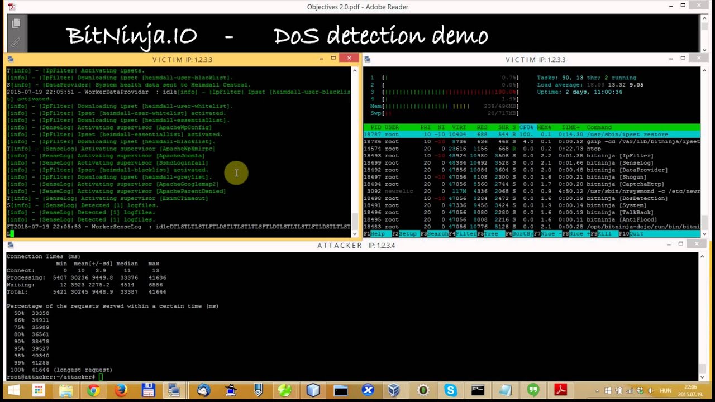Open the command prompt taskbar icon
The height and width of the screenshot is (402, 715).
coord(478,390)
